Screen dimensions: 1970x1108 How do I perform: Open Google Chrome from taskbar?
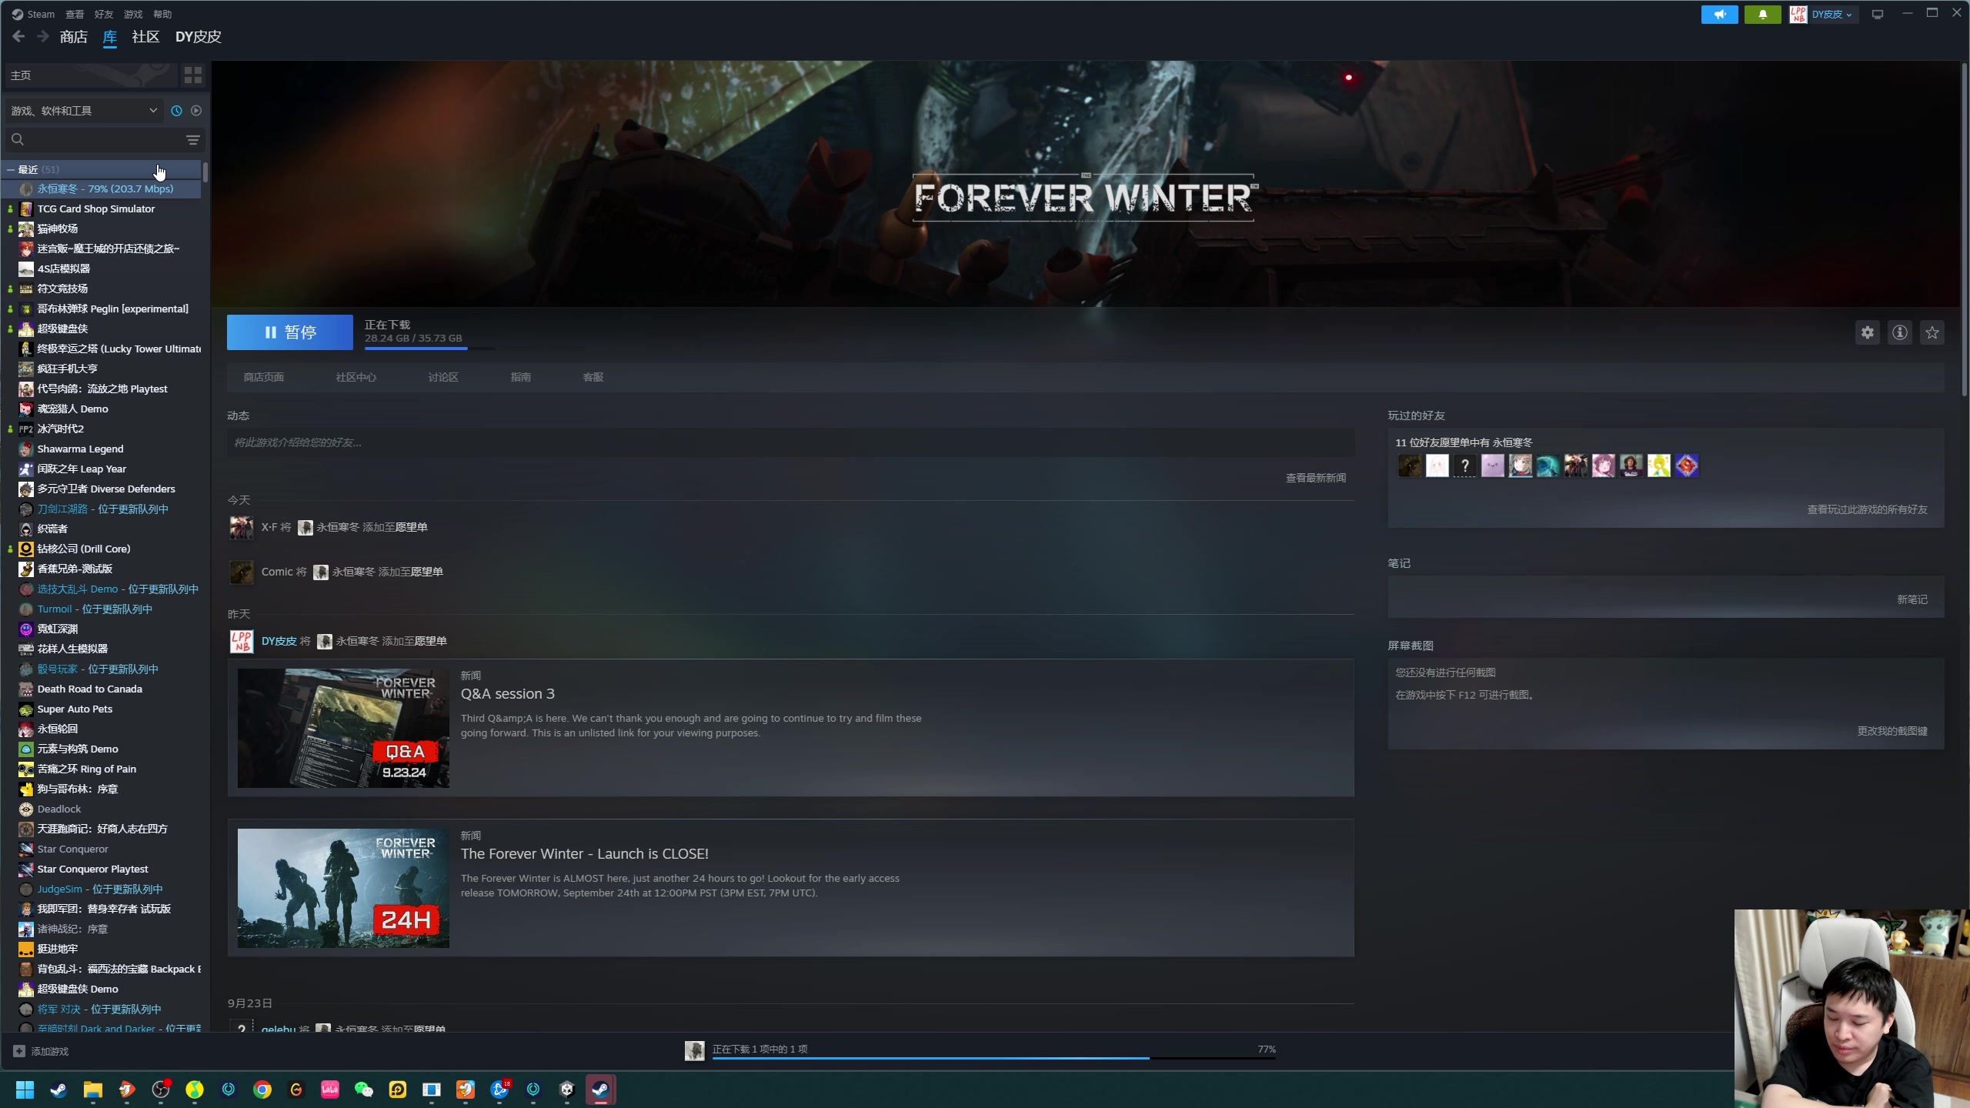262,1090
